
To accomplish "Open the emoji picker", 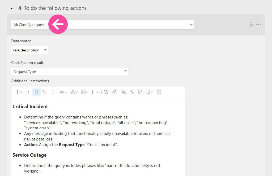I will (159, 92).
